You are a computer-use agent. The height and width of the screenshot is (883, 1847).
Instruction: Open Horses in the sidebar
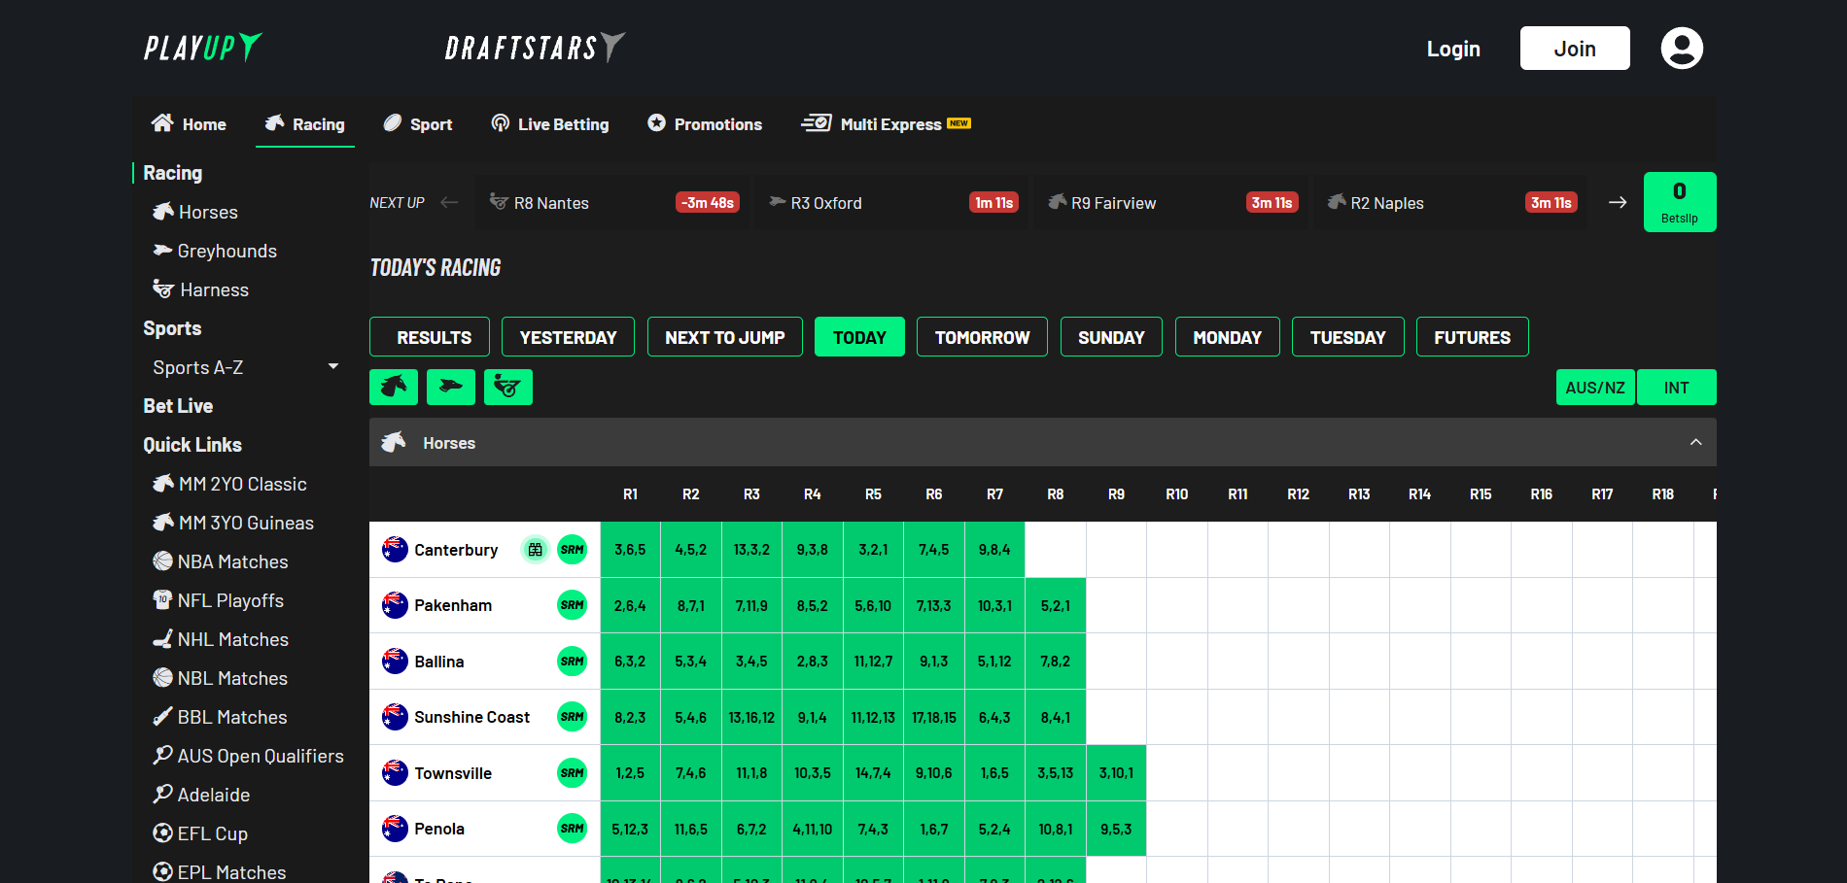coord(195,212)
